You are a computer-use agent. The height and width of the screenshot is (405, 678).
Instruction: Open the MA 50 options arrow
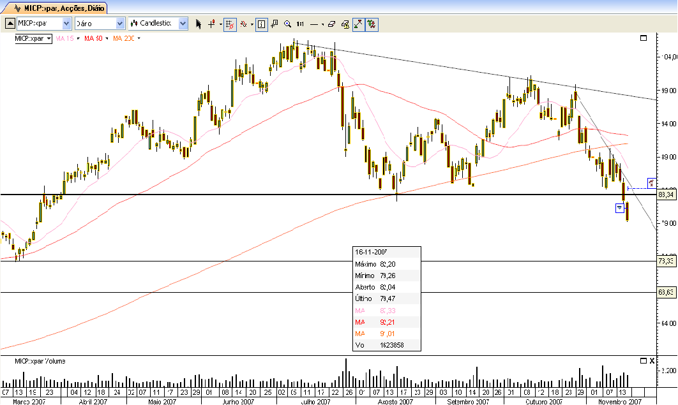pyautogui.click(x=107, y=38)
